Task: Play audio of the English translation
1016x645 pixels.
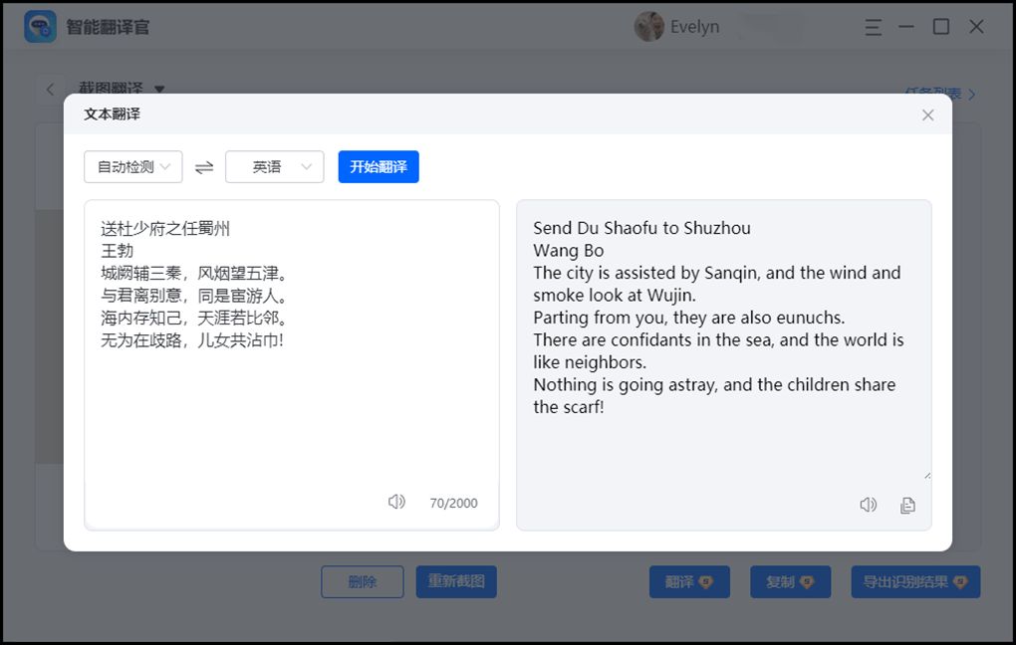Action: [869, 505]
